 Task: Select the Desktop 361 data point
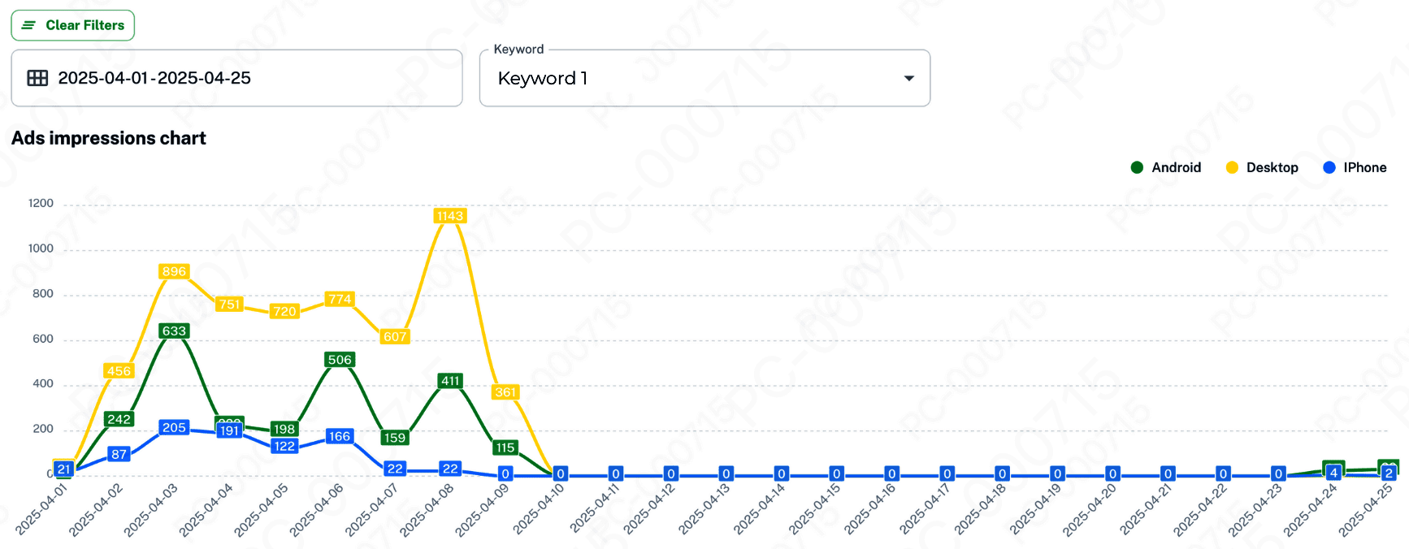click(x=505, y=392)
